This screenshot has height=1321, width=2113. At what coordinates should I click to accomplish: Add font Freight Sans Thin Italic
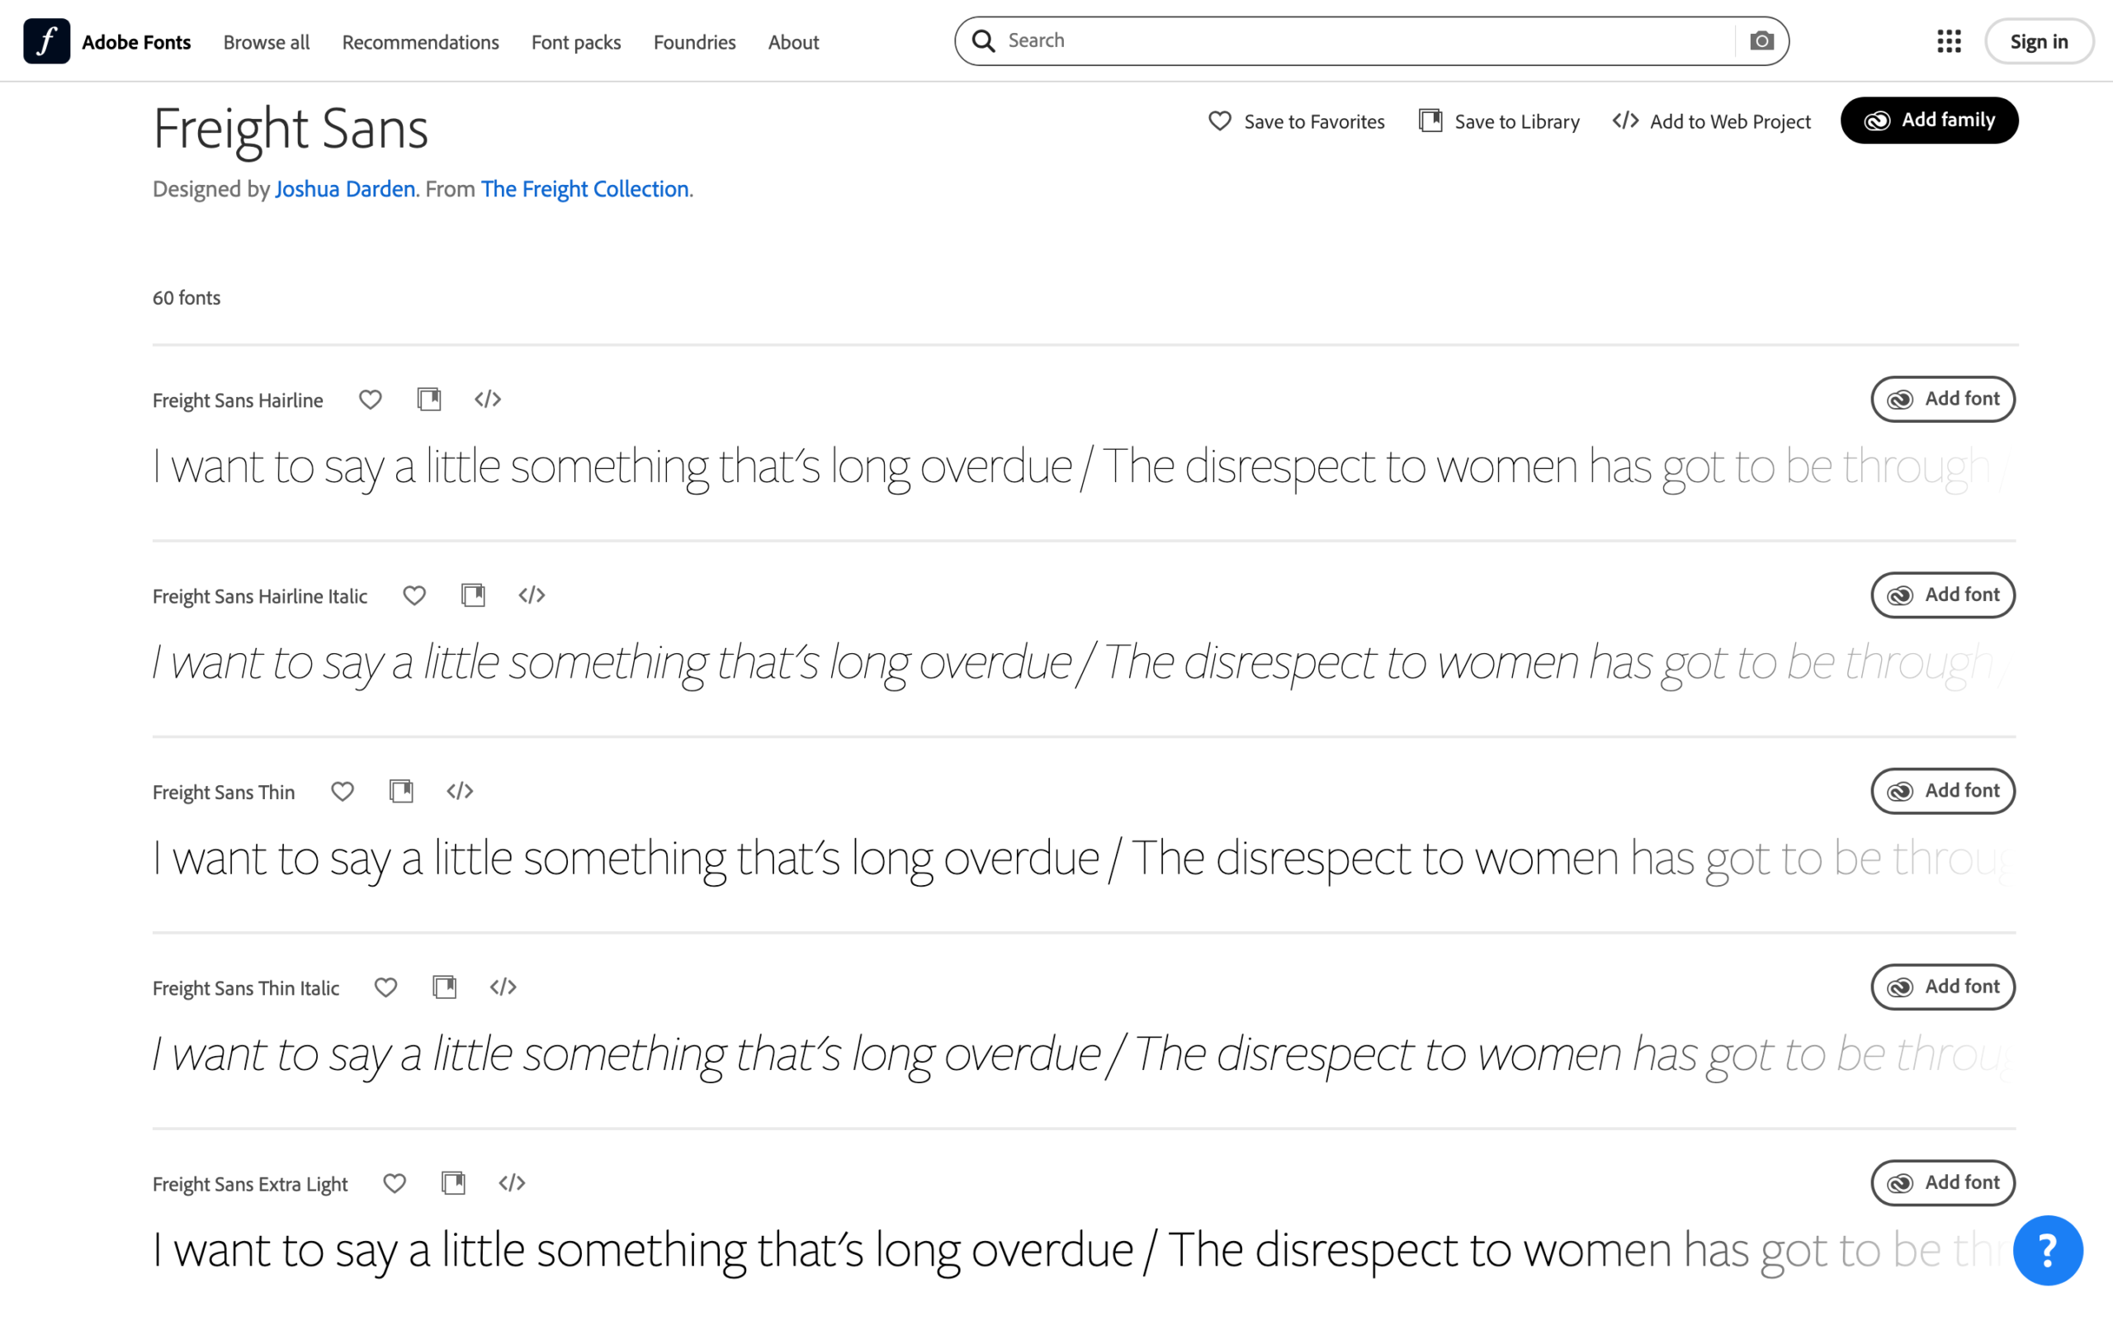pyautogui.click(x=1943, y=987)
